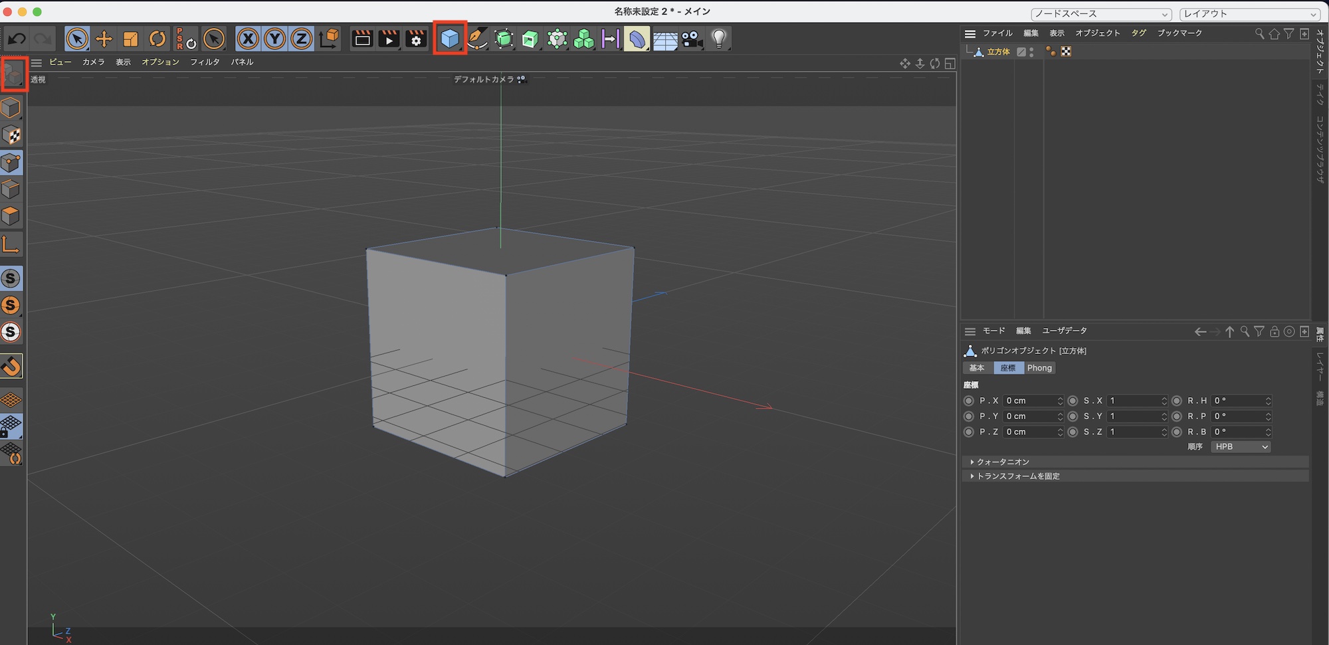This screenshot has width=1329, height=645.
Task: Switch to the Phong tab
Action: click(x=1039, y=367)
